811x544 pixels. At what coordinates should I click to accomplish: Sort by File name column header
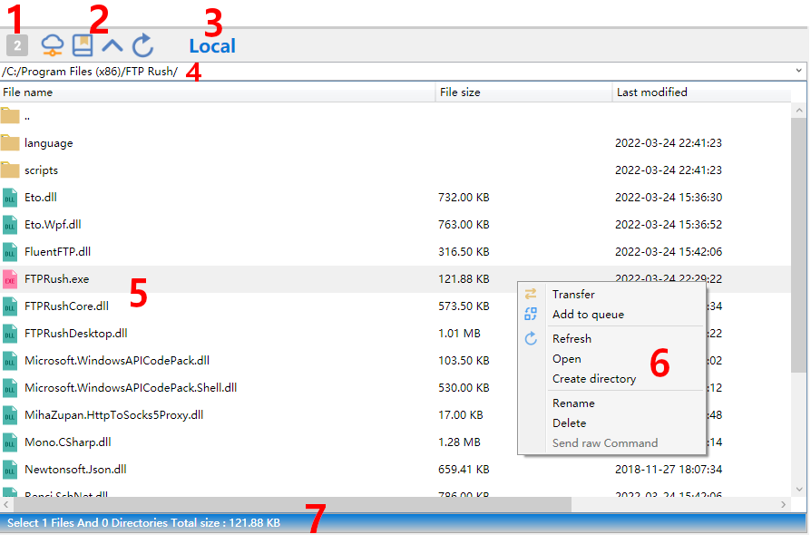[x=218, y=92]
